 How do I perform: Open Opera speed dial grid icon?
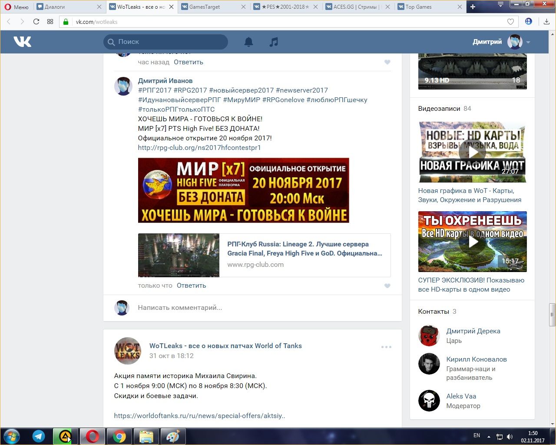click(x=50, y=22)
